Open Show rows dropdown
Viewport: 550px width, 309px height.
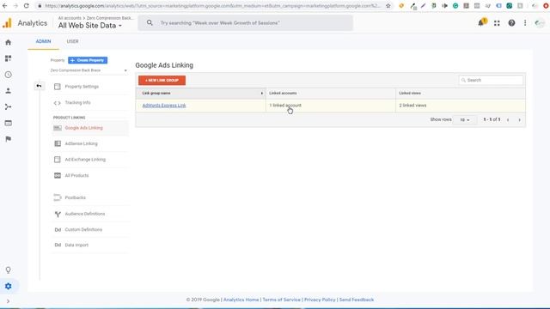click(x=464, y=120)
